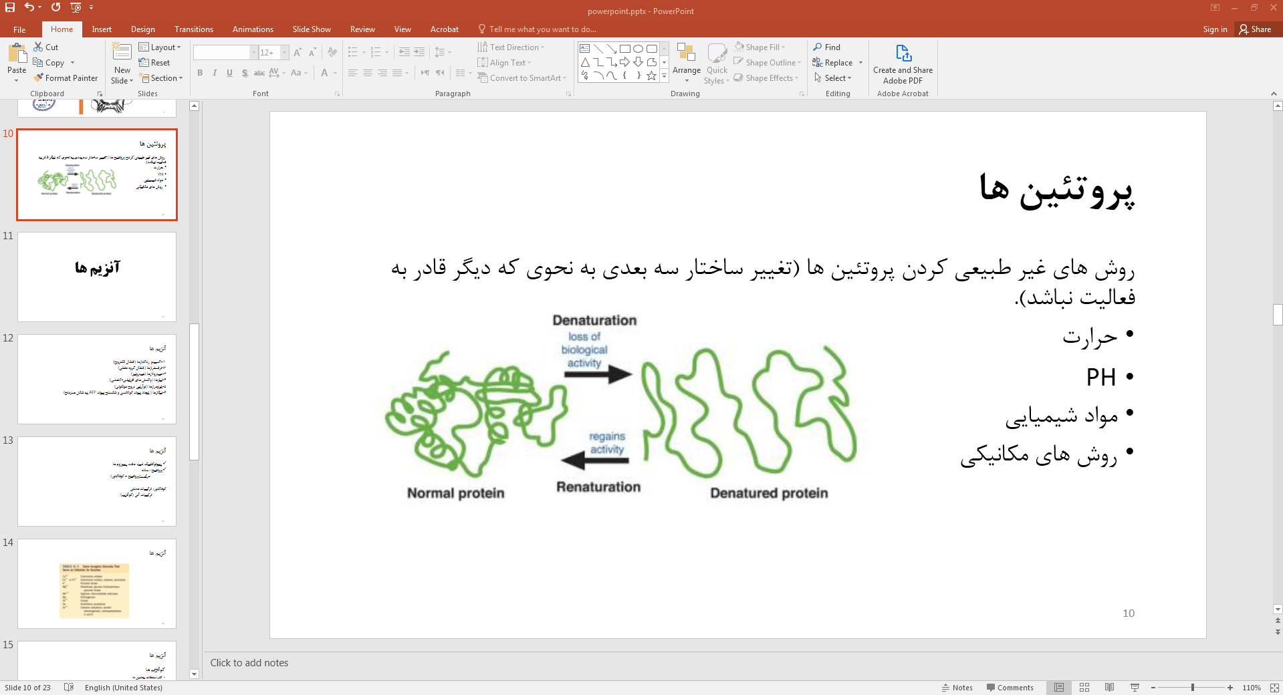Open the Transitions tab

coord(194,29)
